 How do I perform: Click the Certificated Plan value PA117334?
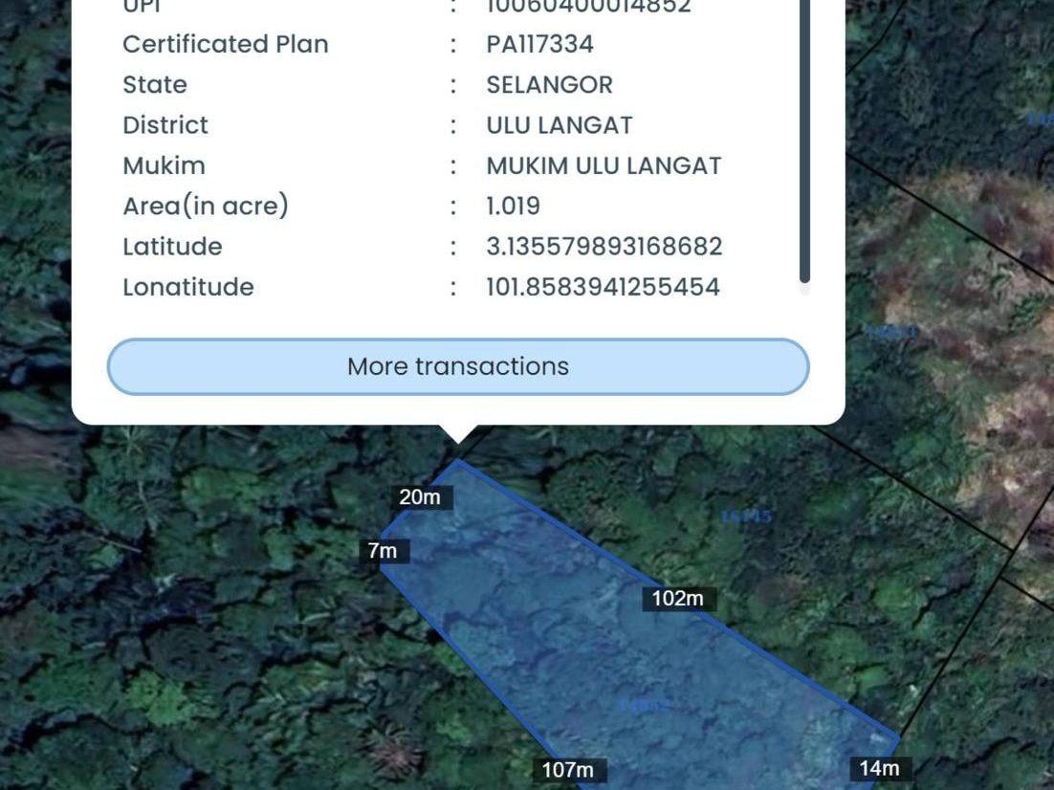pos(539,44)
